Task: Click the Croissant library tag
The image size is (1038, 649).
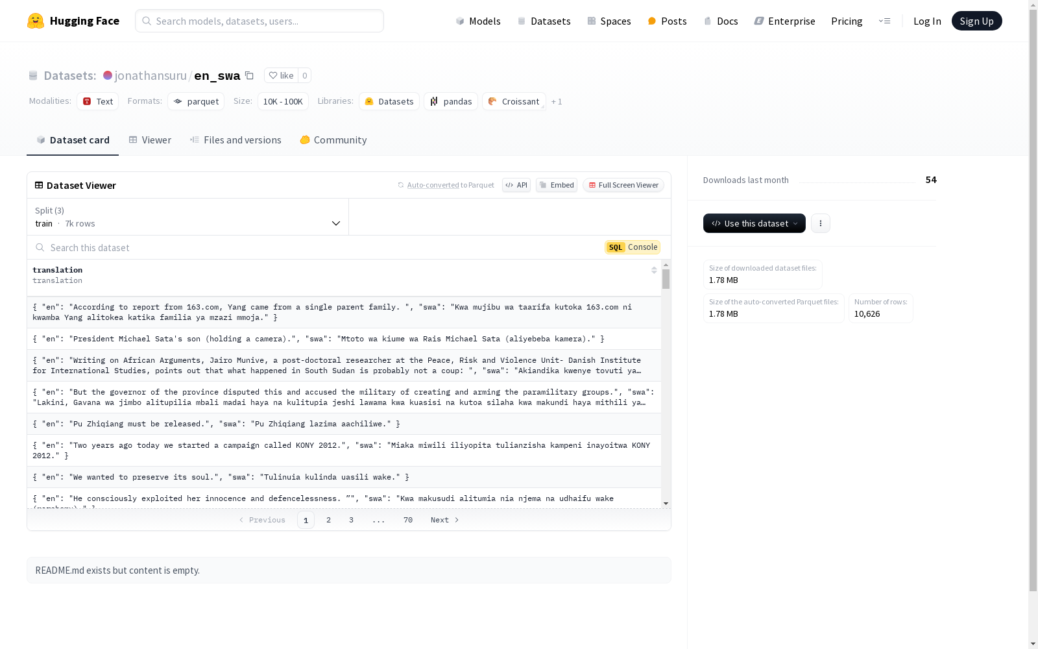Action: 514,101
